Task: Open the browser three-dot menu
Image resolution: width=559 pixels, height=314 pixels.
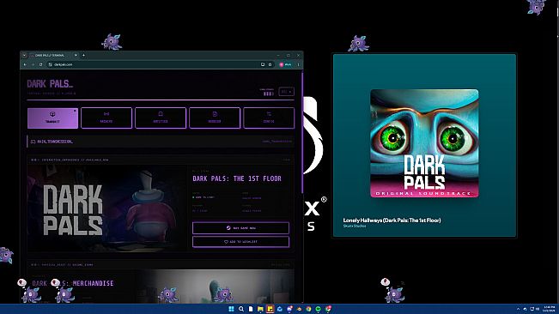Action: click(x=299, y=64)
